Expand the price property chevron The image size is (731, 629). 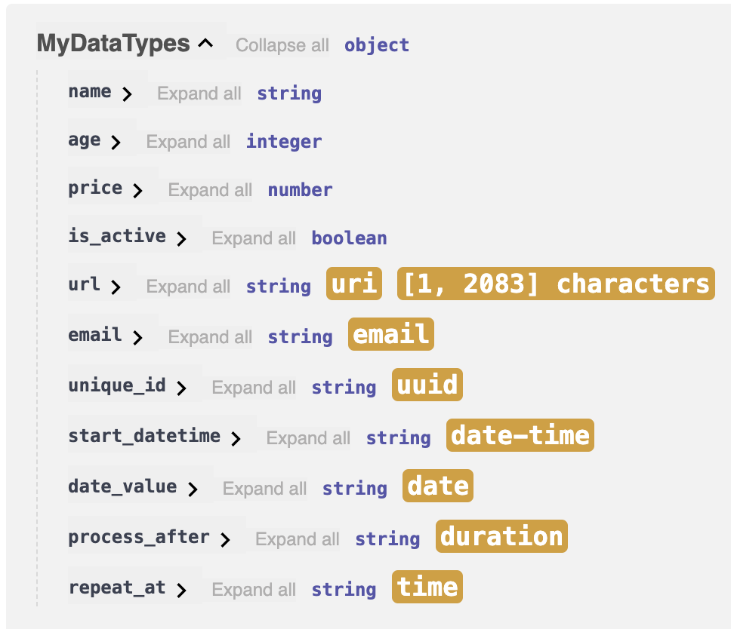(x=137, y=191)
